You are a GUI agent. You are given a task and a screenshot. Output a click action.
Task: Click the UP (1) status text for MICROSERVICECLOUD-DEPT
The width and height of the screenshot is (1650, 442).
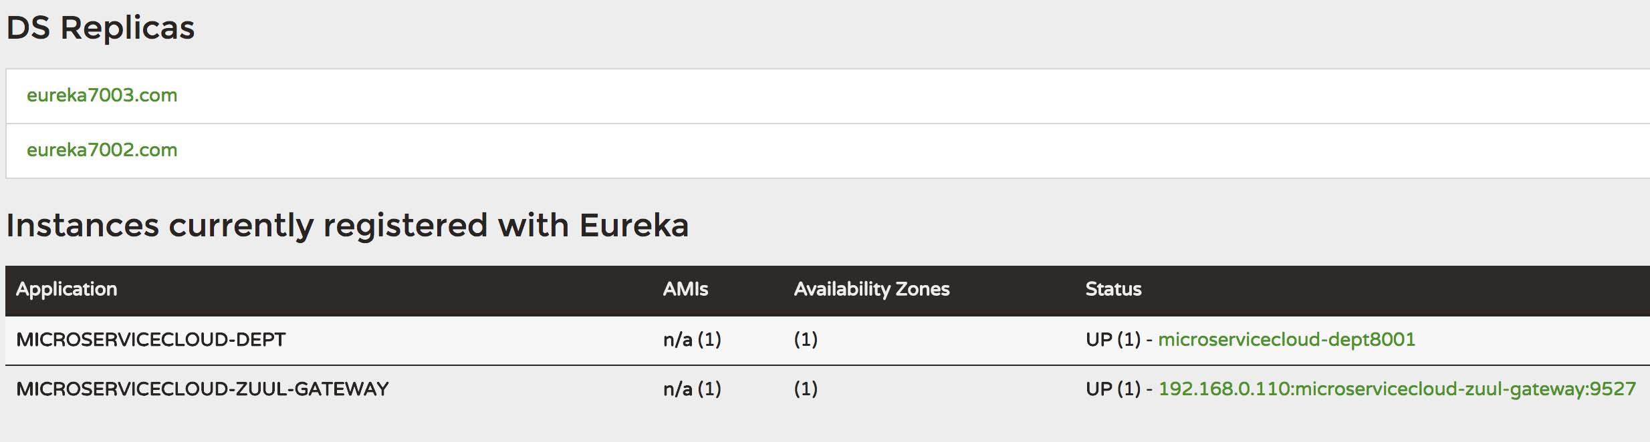(1112, 340)
